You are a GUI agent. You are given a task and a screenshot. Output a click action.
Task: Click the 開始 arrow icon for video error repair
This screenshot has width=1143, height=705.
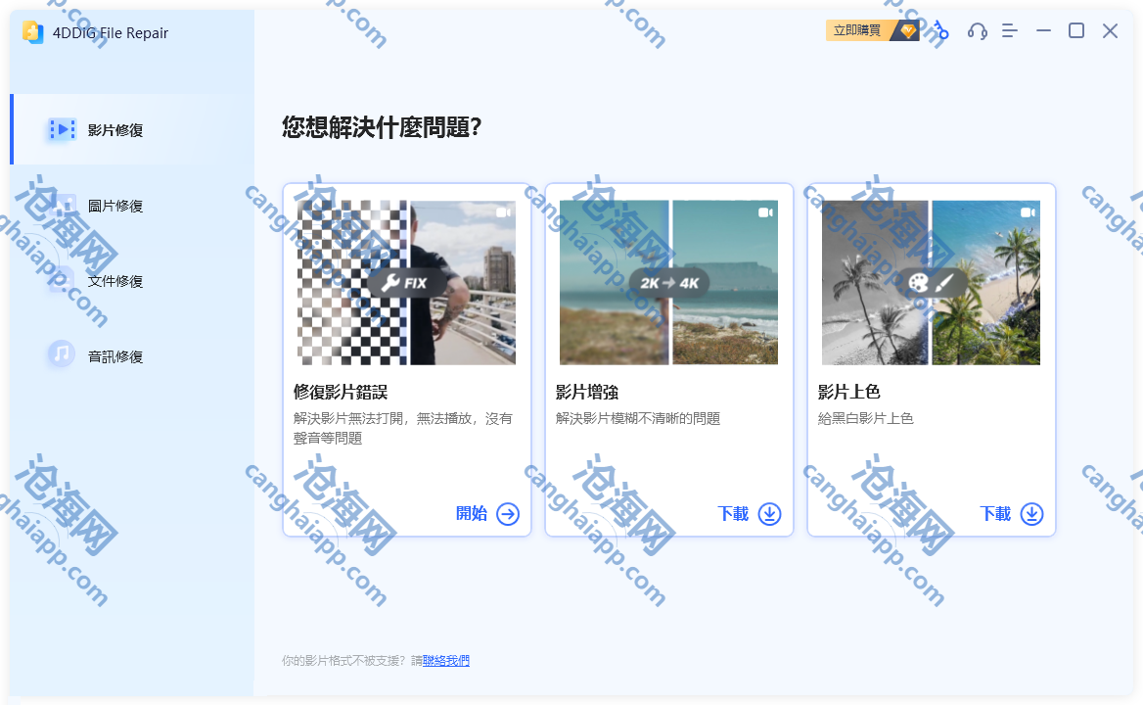pos(508,514)
